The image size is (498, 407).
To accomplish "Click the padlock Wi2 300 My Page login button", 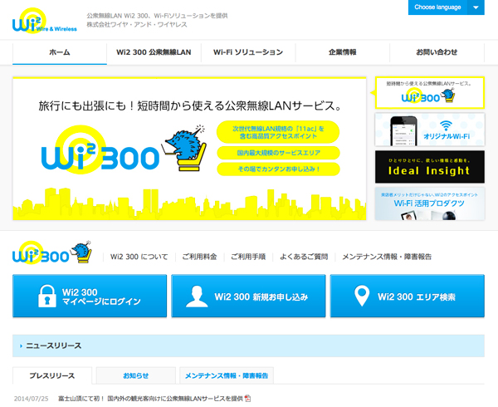I will (x=89, y=297).
